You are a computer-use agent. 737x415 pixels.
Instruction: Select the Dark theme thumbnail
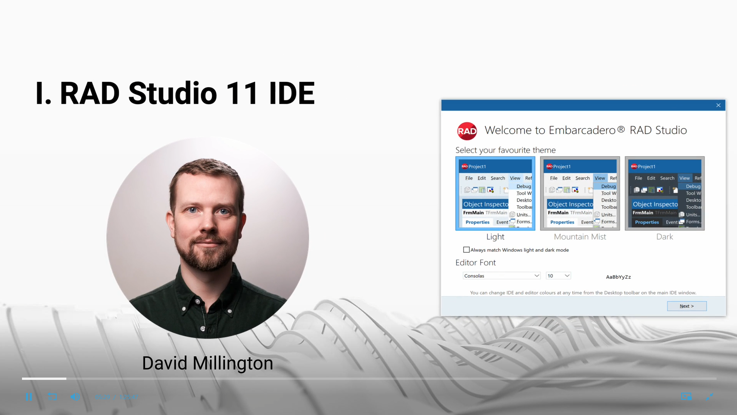[x=664, y=193]
